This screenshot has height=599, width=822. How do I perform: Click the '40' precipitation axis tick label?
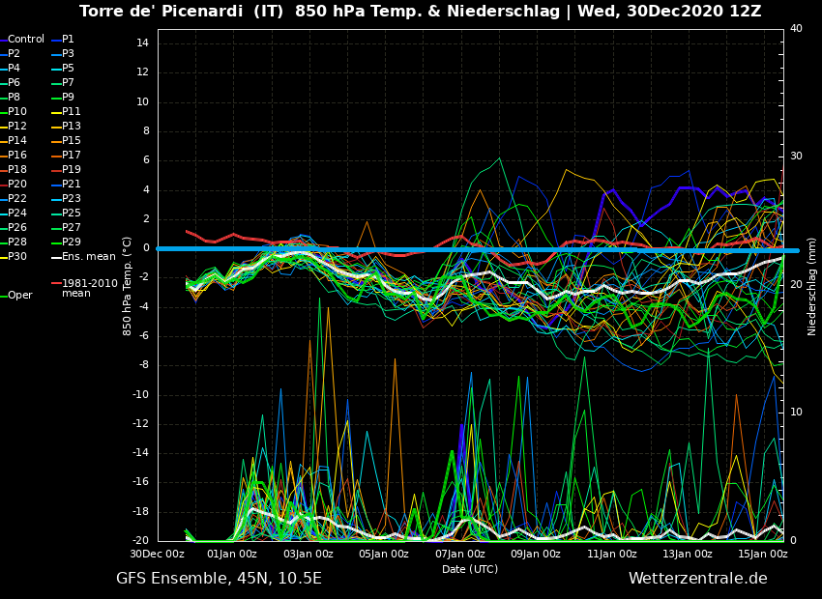pyautogui.click(x=796, y=28)
